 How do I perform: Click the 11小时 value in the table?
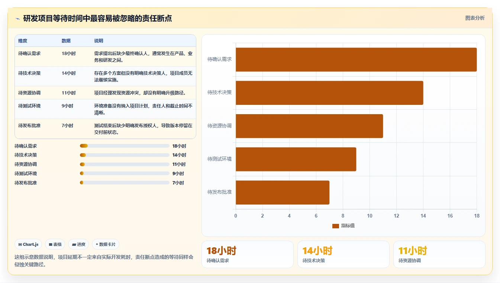coord(69,93)
